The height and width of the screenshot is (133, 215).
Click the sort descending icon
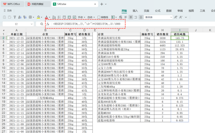tap(25, 17)
